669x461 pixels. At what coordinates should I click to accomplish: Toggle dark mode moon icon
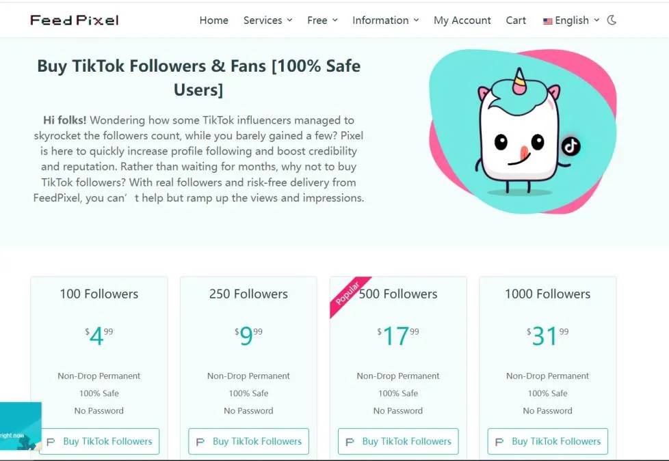pos(612,20)
